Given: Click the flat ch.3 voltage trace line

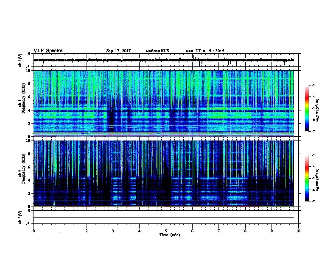Looking at the screenshot, I should point(164,218).
